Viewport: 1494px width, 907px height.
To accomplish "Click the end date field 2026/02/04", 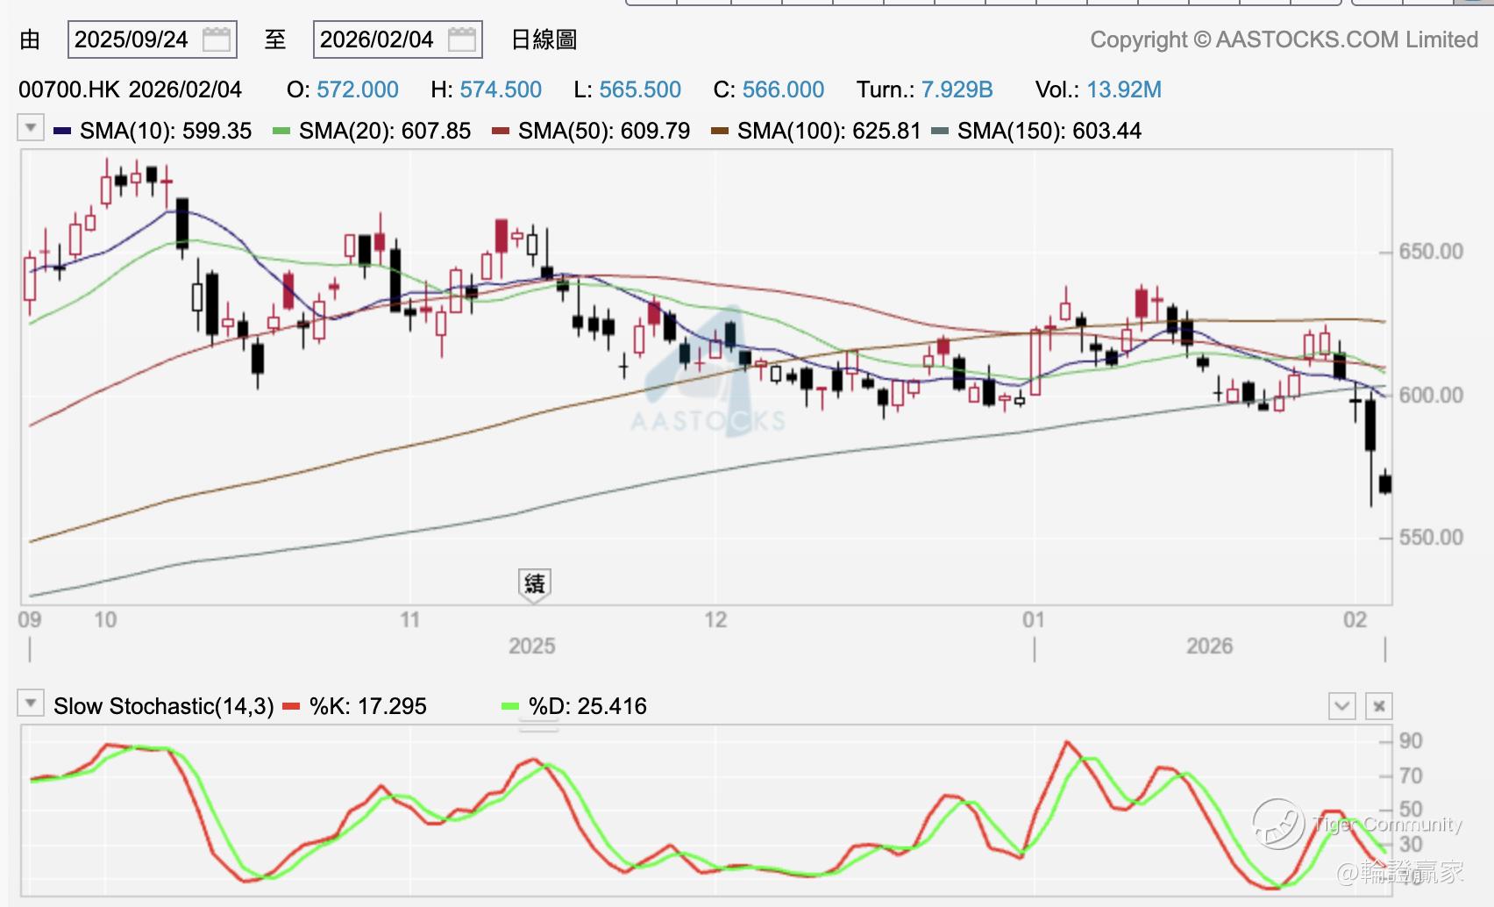I will 377,39.
